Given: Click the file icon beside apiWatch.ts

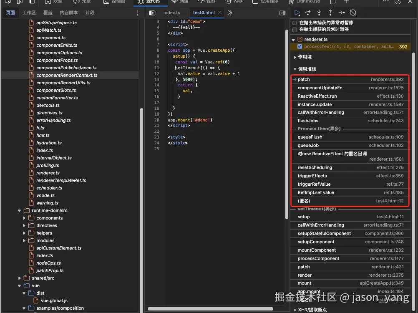Looking at the screenshot, I should tap(31, 30).
